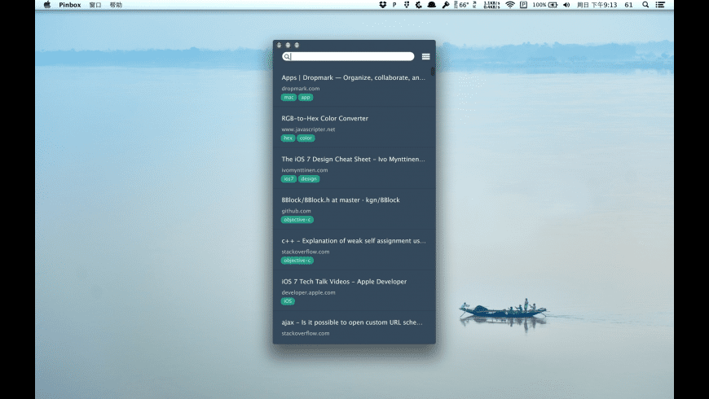Select the iOS tag
Screen dimensions: 709x399
[288, 301]
